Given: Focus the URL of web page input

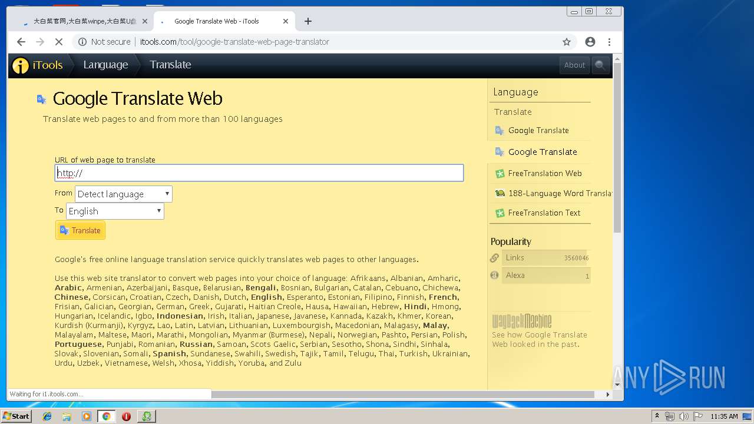Looking at the screenshot, I should click(x=259, y=173).
